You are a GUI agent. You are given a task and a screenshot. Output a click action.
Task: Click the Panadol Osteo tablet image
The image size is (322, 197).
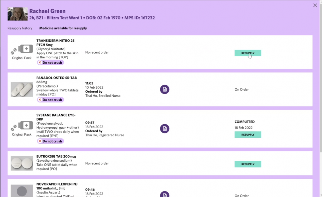pyautogui.click(x=22, y=89)
